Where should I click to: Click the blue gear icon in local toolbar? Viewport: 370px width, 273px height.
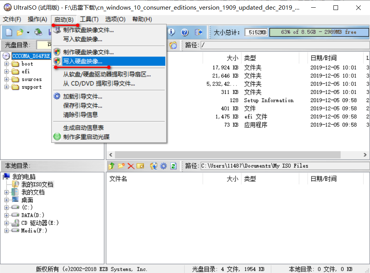coord(164,166)
